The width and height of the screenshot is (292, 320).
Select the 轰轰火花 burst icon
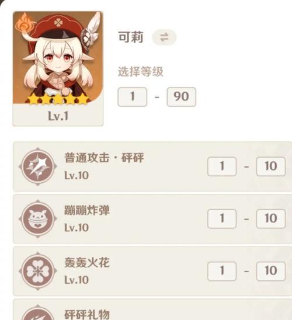click(38, 271)
